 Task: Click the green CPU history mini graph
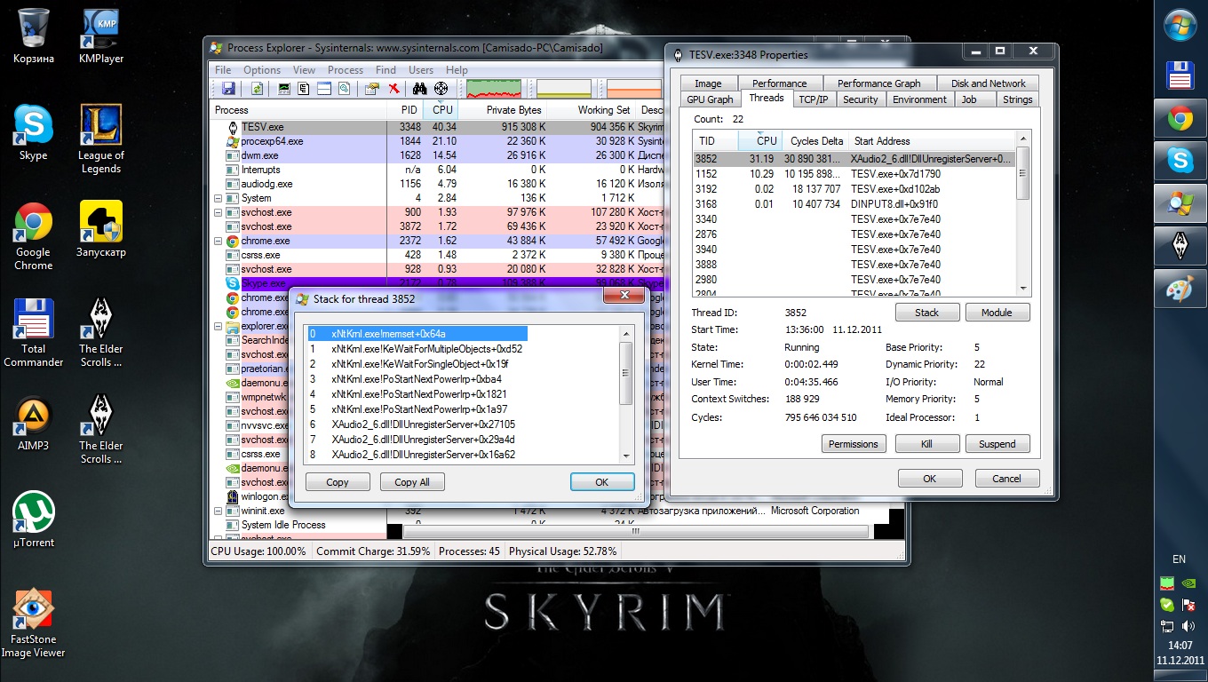(x=494, y=88)
